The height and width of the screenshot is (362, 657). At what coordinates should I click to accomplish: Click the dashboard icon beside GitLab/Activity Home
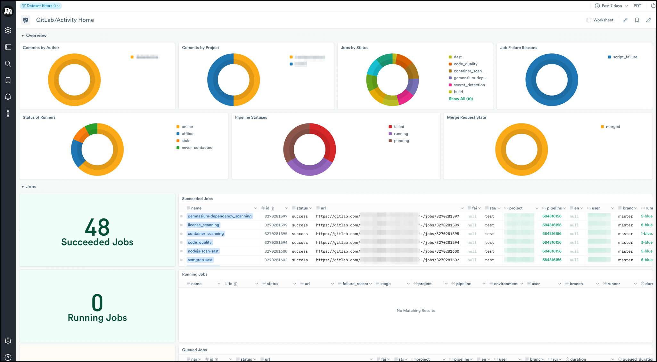pos(26,20)
